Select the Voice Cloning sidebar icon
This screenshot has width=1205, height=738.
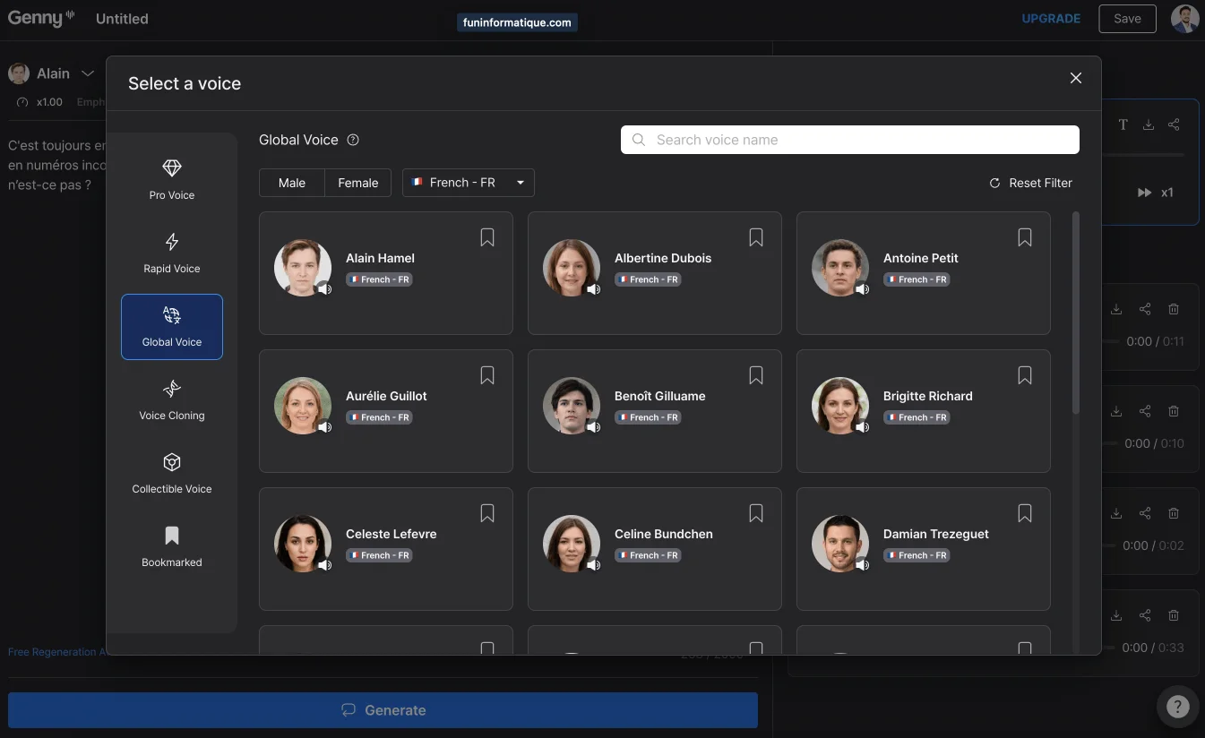click(172, 399)
